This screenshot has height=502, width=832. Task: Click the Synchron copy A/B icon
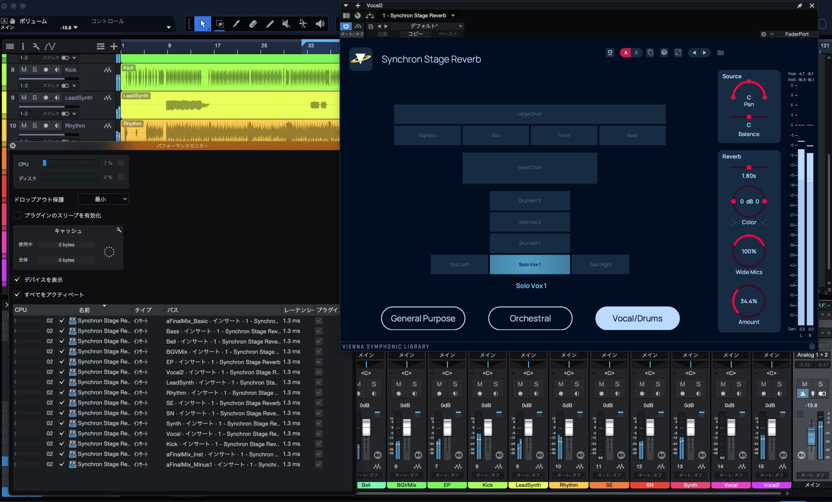(x=650, y=53)
